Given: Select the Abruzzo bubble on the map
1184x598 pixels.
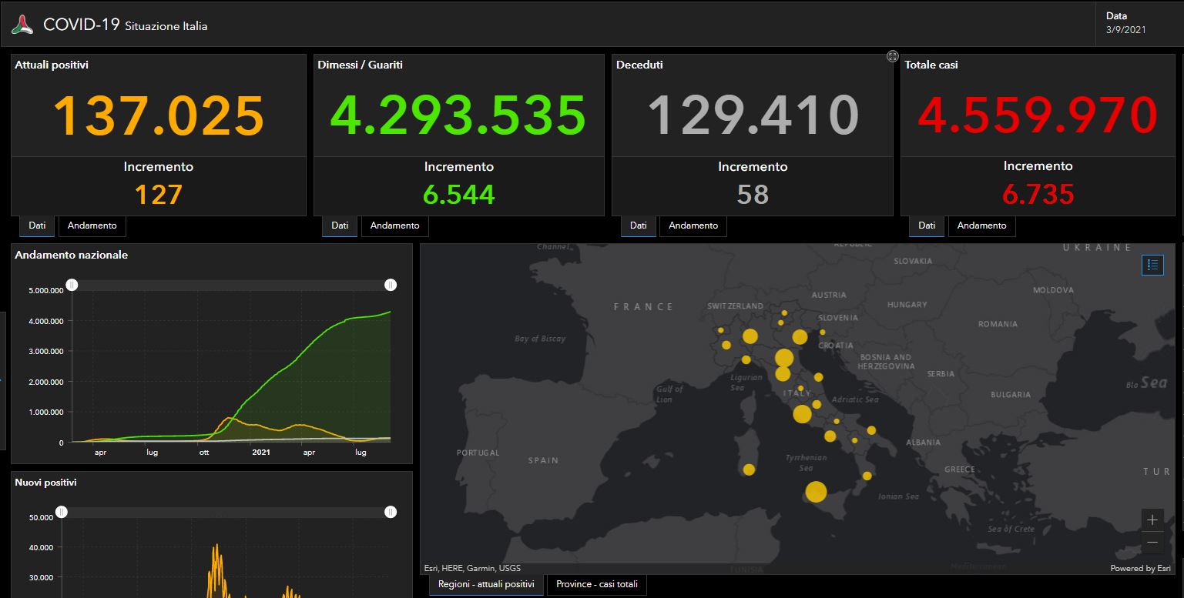Looking at the screenshot, I should [817, 404].
